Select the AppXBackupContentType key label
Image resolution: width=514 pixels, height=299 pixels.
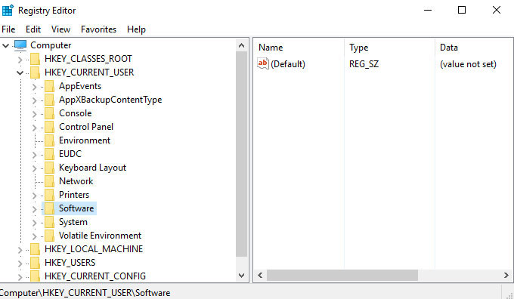pos(110,100)
